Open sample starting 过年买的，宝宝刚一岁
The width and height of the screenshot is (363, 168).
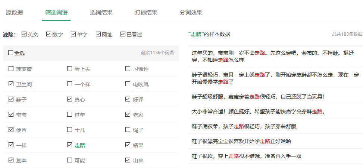[275, 56]
